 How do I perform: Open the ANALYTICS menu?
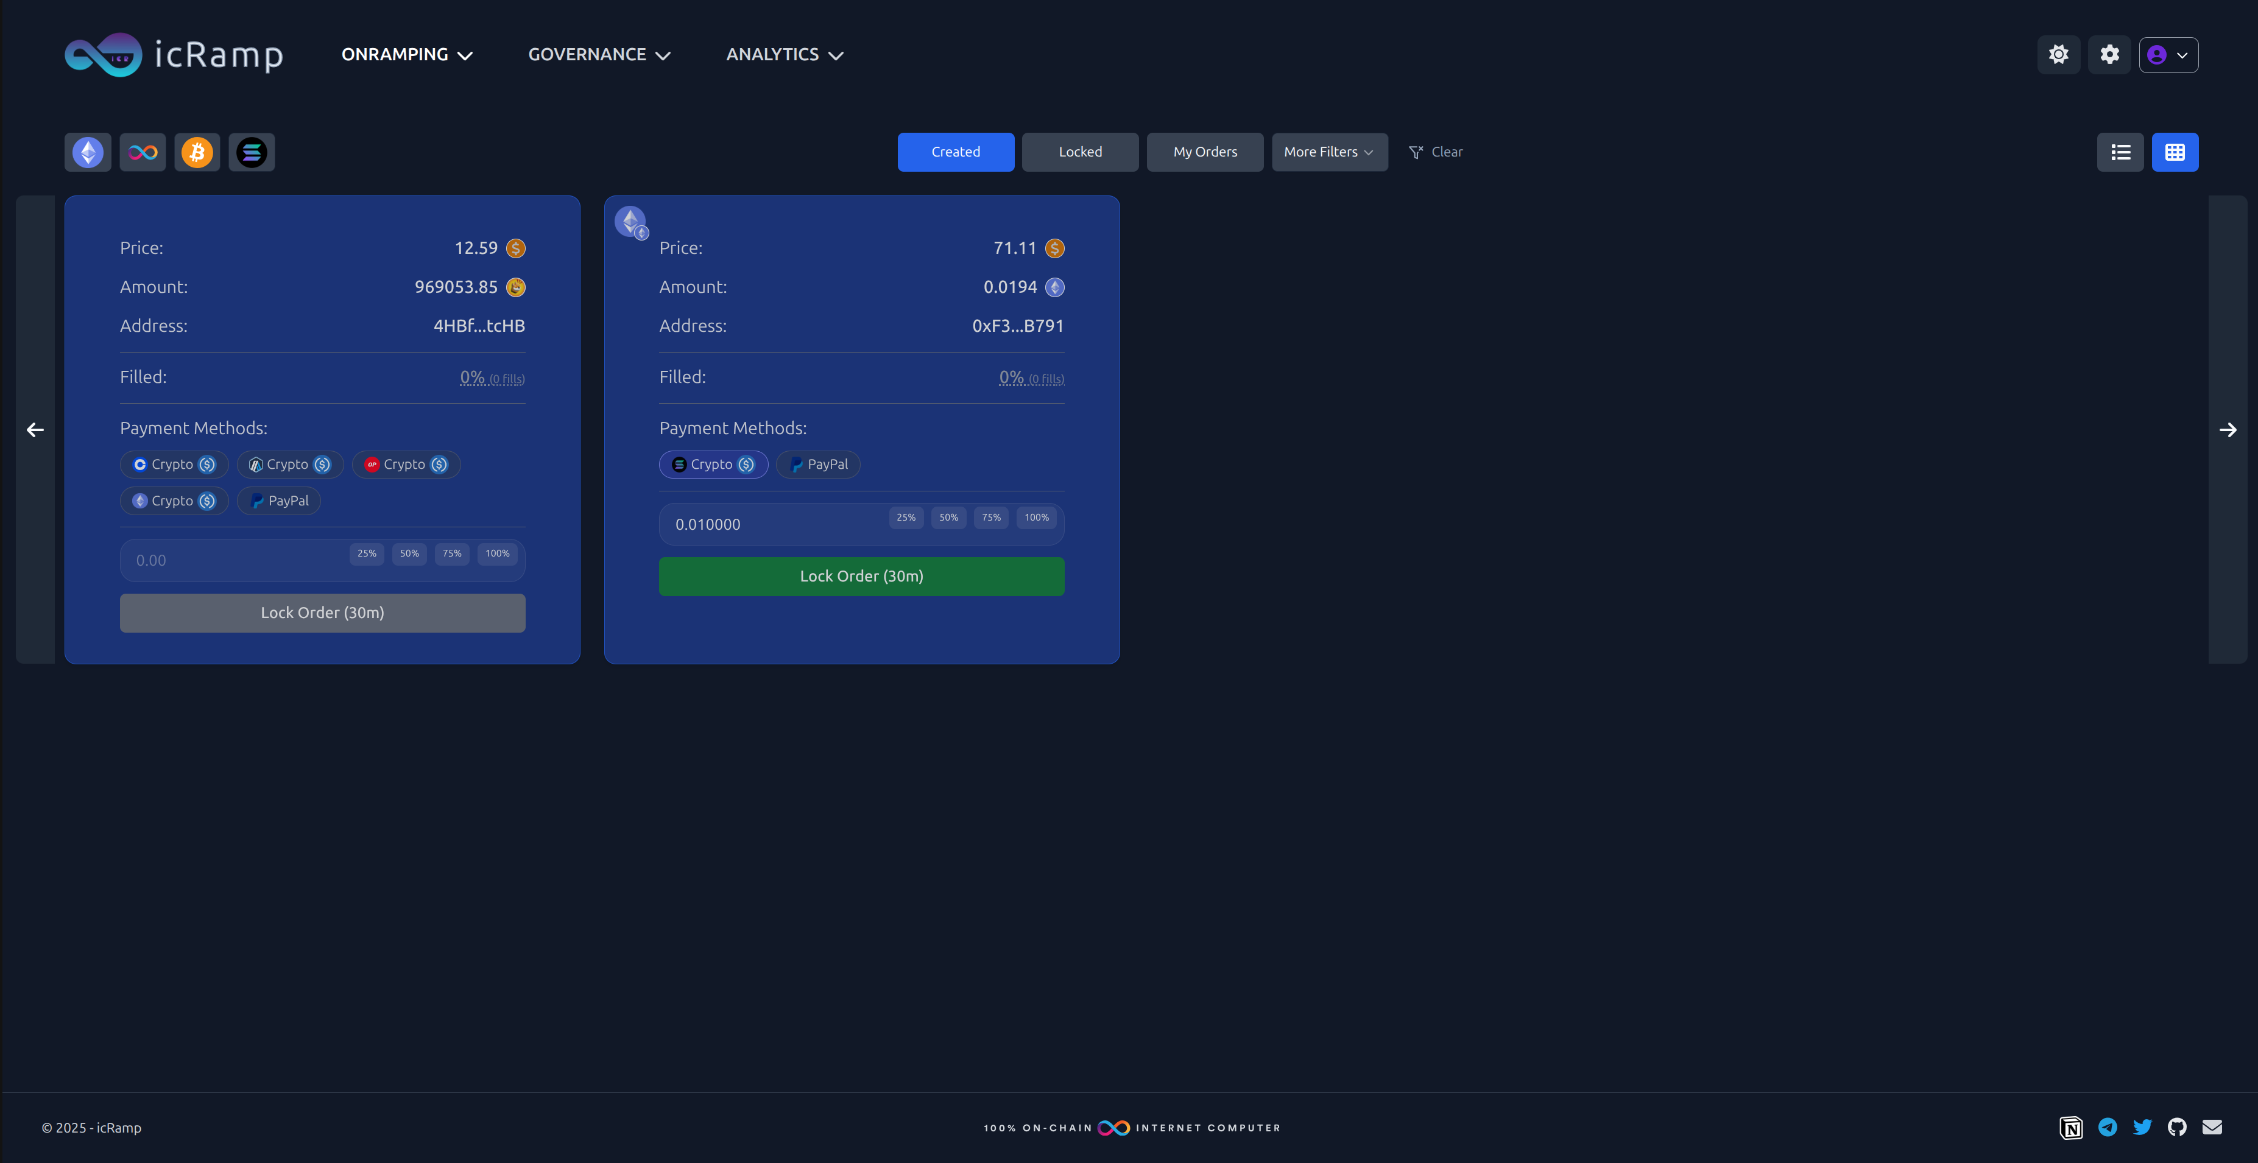coord(784,54)
